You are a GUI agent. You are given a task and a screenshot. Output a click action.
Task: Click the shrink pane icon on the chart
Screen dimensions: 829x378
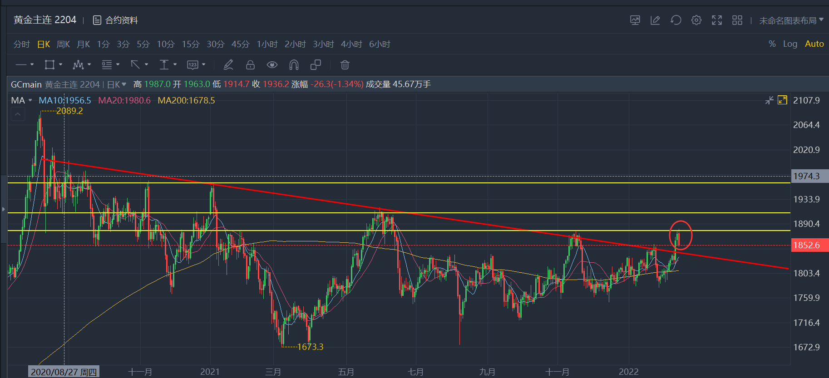point(769,100)
